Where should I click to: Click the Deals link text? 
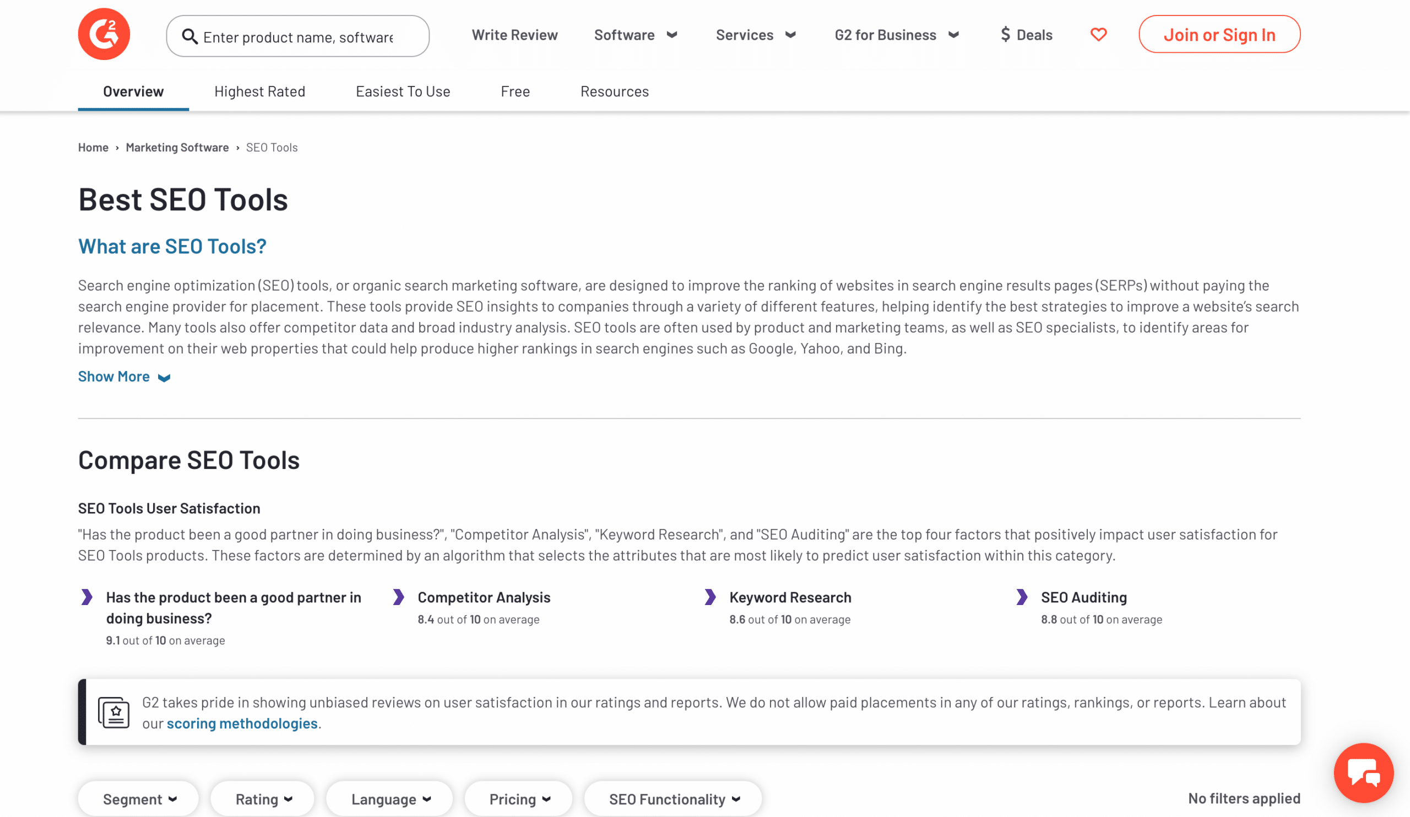click(x=1034, y=35)
